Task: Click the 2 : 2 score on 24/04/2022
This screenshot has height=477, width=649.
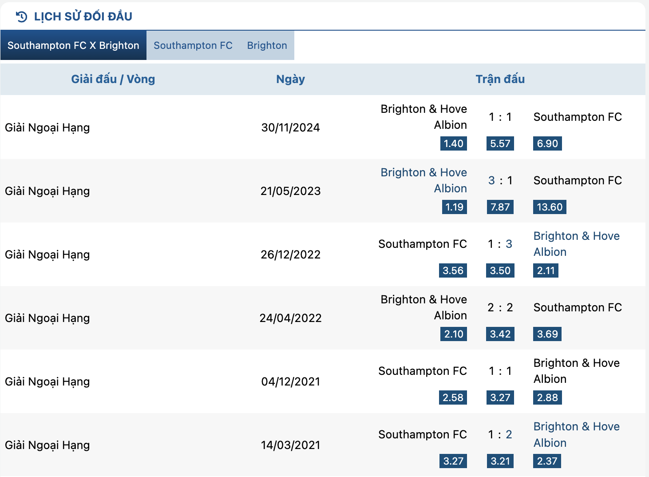Action: (x=500, y=307)
